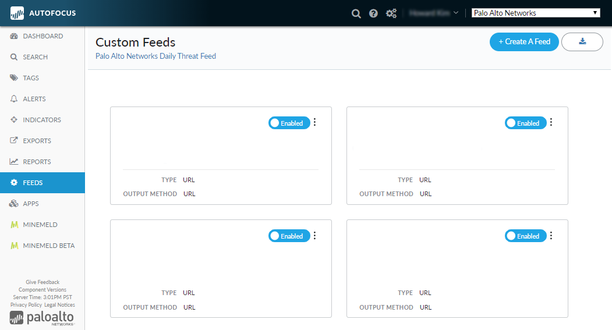
Task: Click the AutoFocus logo icon
Action: [17, 13]
